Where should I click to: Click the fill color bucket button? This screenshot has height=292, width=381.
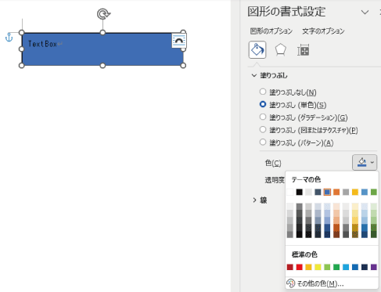tap(361, 162)
